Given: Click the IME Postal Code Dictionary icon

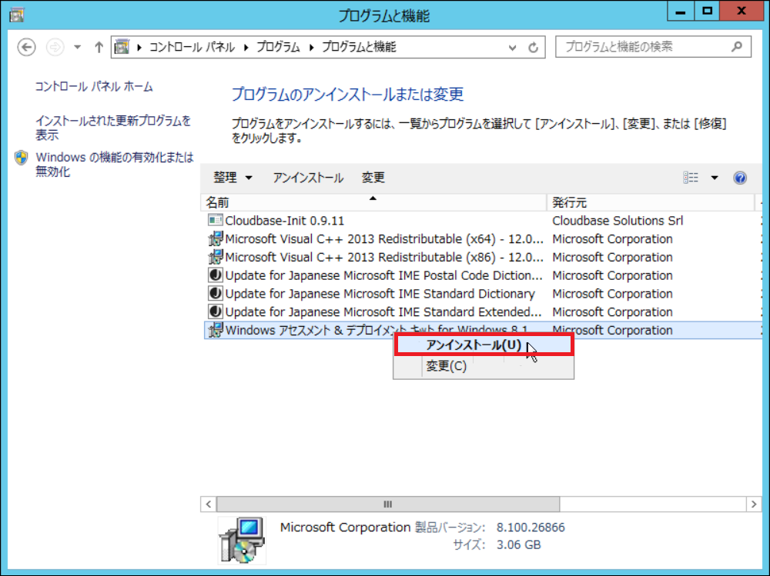Looking at the screenshot, I should [x=215, y=275].
